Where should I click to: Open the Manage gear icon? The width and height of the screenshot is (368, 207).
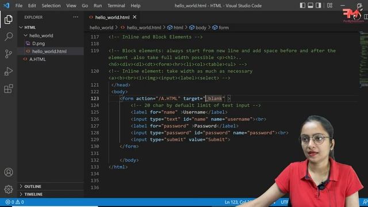point(9,189)
